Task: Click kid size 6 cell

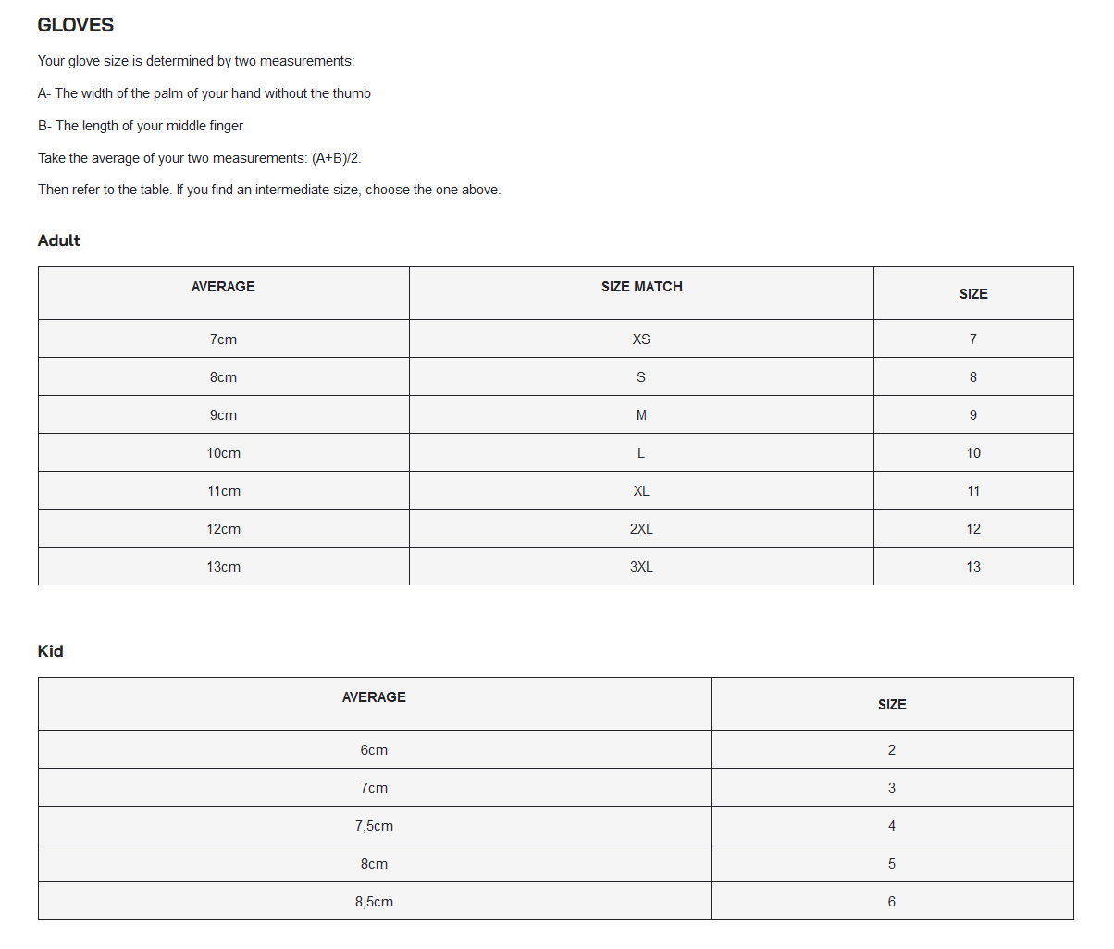Action: (892, 902)
